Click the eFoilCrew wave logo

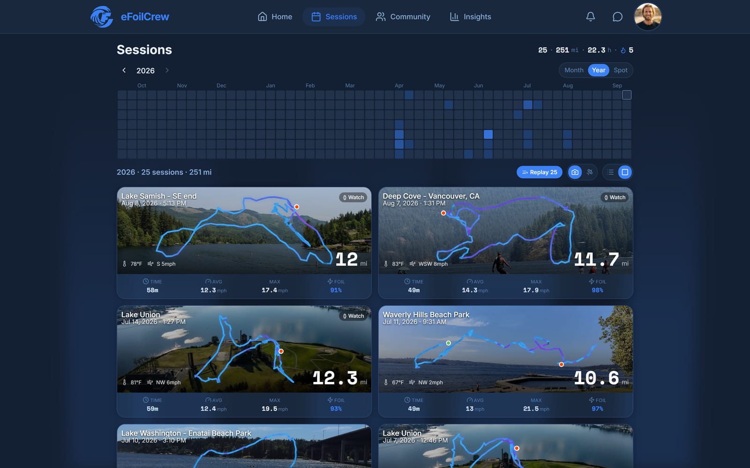pos(102,17)
